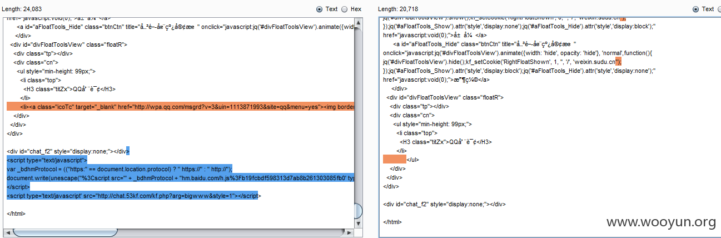Click the chat_f2 div line in right pane
Image resolution: width=721 pixels, height=238 pixels.
coord(444,204)
